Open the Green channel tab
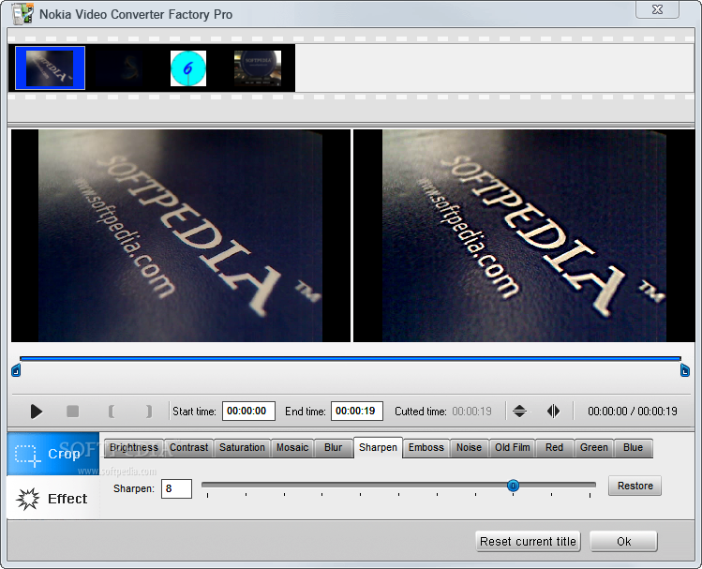The width and height of the screenshot is (702, 569). pos(593,448)
